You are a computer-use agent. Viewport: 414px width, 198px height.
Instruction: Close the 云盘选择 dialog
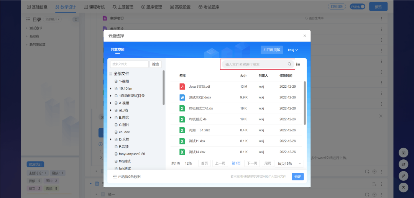305,36
